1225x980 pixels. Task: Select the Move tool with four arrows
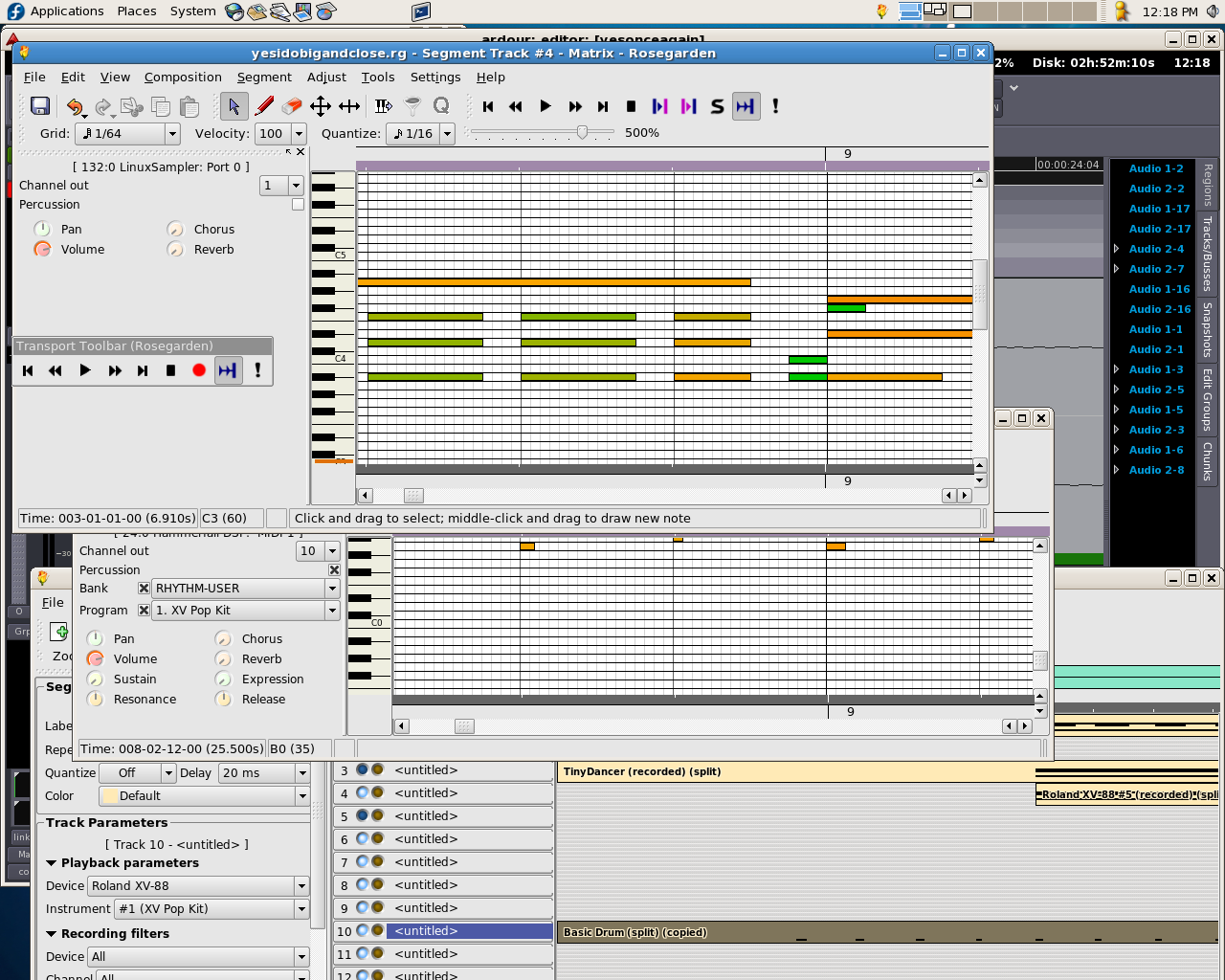click(321, 106)
